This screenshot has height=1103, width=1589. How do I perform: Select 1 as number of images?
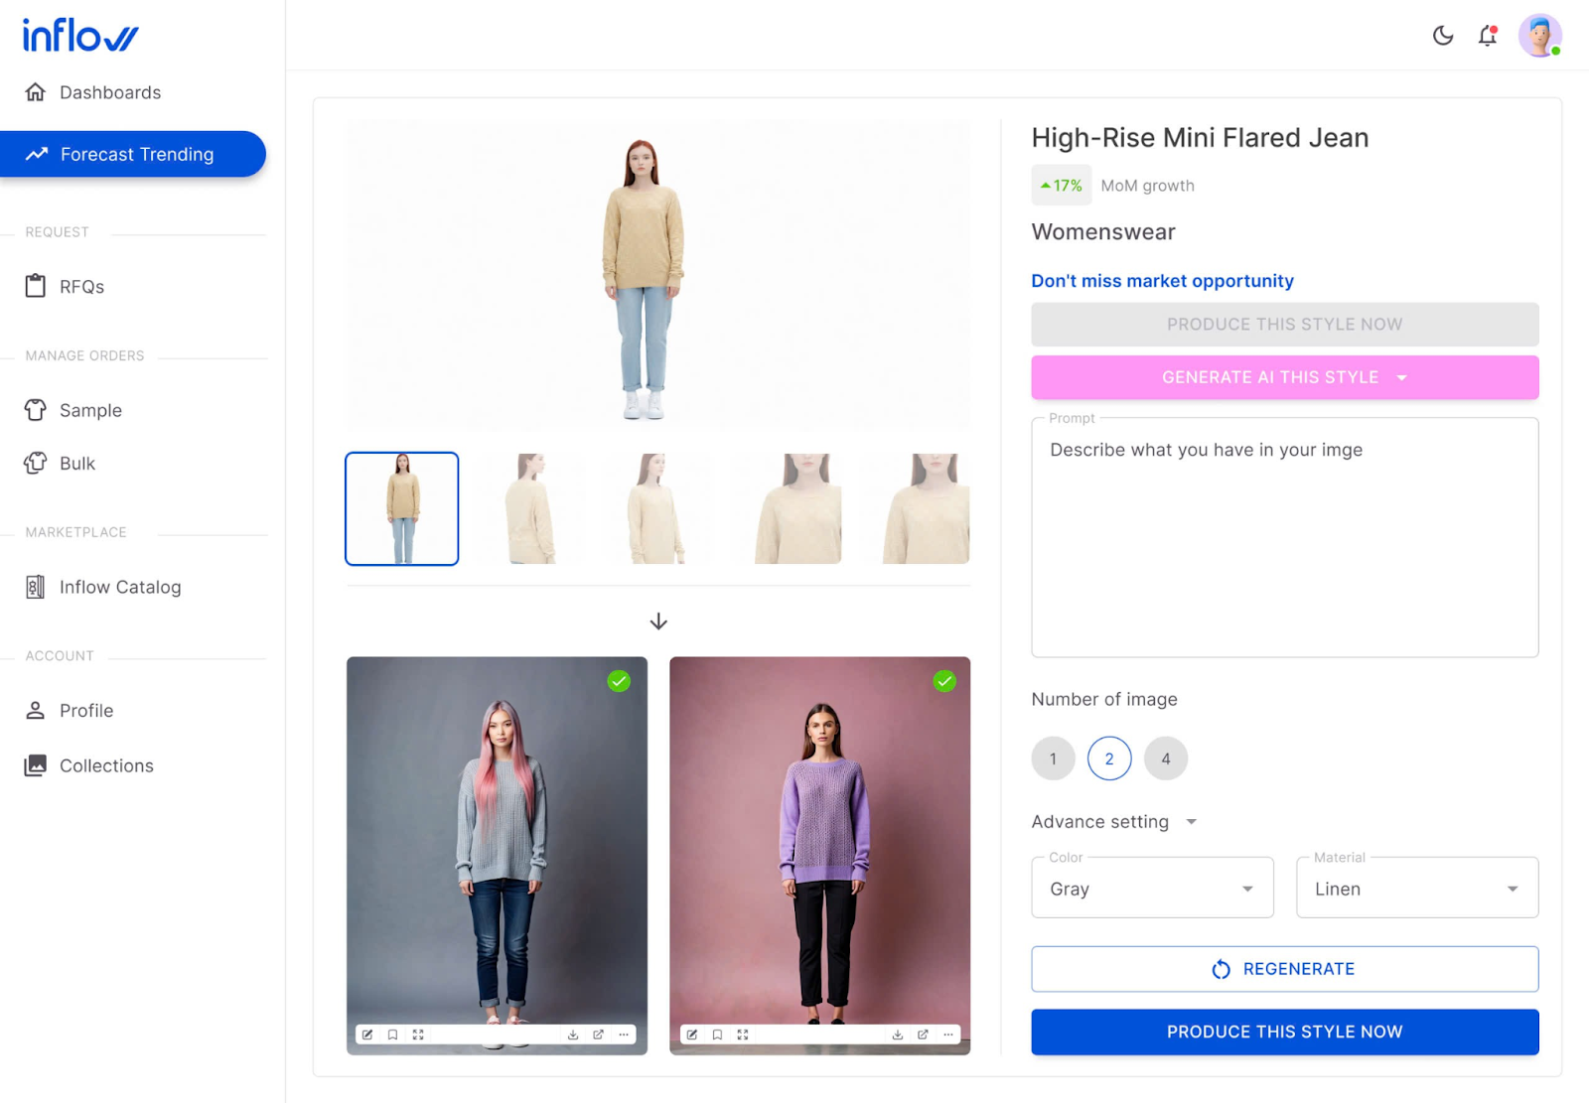[x=1054, y=758]
